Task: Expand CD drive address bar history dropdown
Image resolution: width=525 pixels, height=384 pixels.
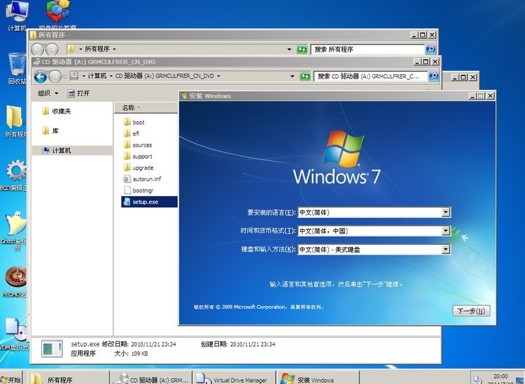Action: [292, 76]
